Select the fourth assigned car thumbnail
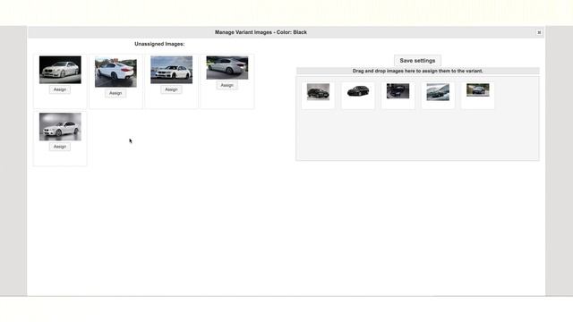This screenshot has height=322, width=573. click(x=438, y=92)
